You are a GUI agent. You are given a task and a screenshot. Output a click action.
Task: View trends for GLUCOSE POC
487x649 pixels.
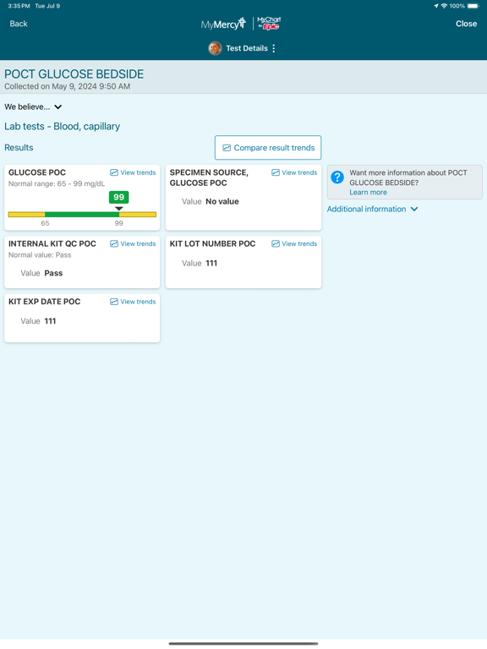(x=133, y=172)
